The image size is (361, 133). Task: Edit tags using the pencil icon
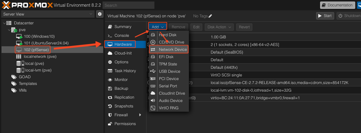tap(210, 16)
